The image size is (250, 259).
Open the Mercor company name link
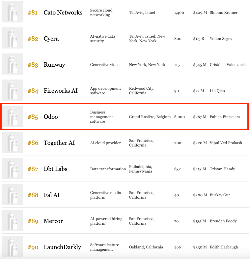(53, 221)
